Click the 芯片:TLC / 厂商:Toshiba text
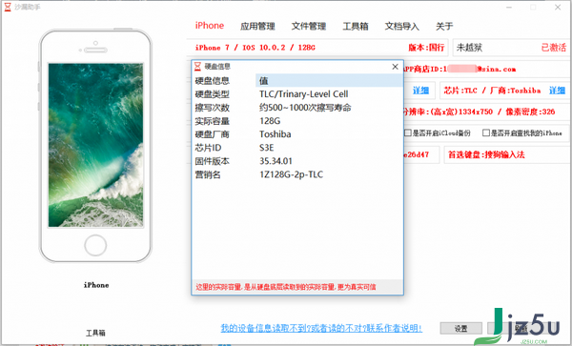The image size is (572, 346). (492, 91)
